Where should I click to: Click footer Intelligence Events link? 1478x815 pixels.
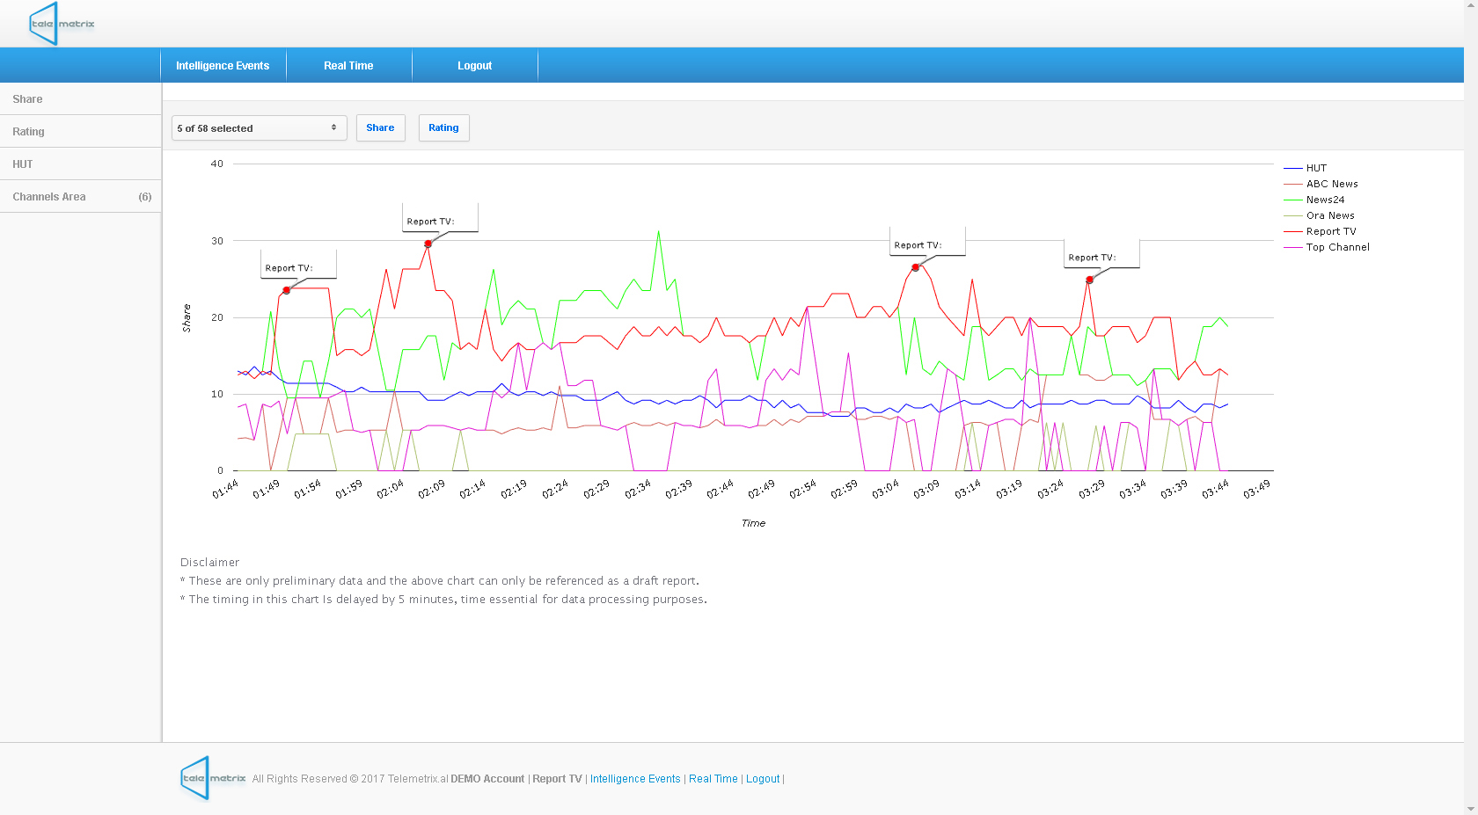point(635,779)
